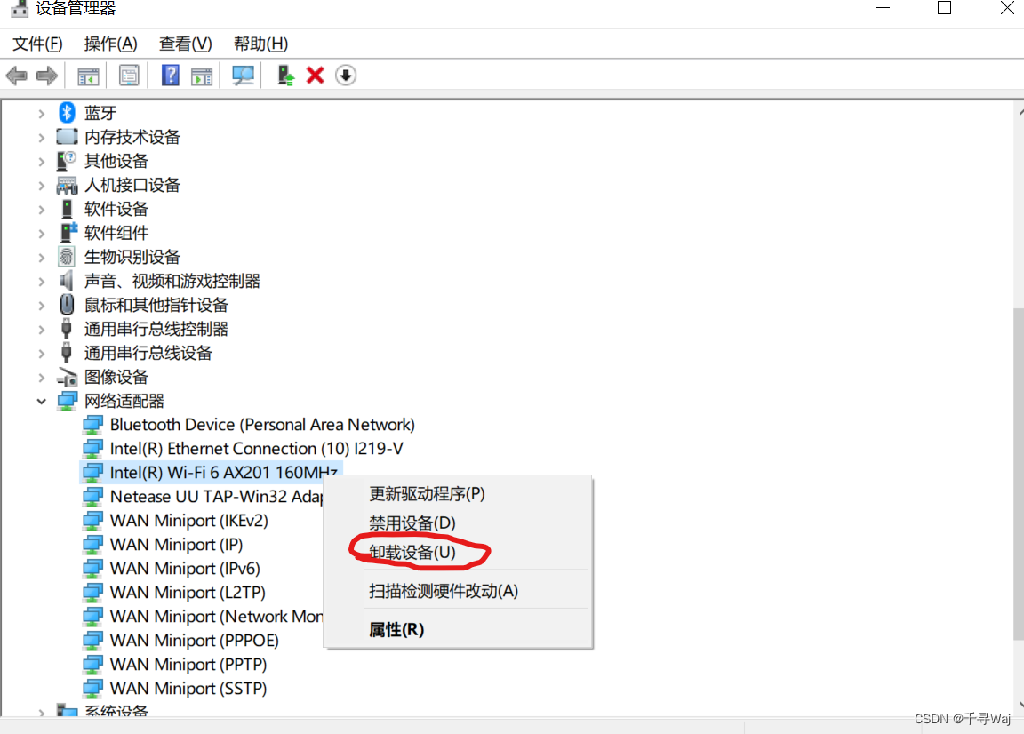Click the vertical scrollbar thumb of device tree

pos(1019,475)
